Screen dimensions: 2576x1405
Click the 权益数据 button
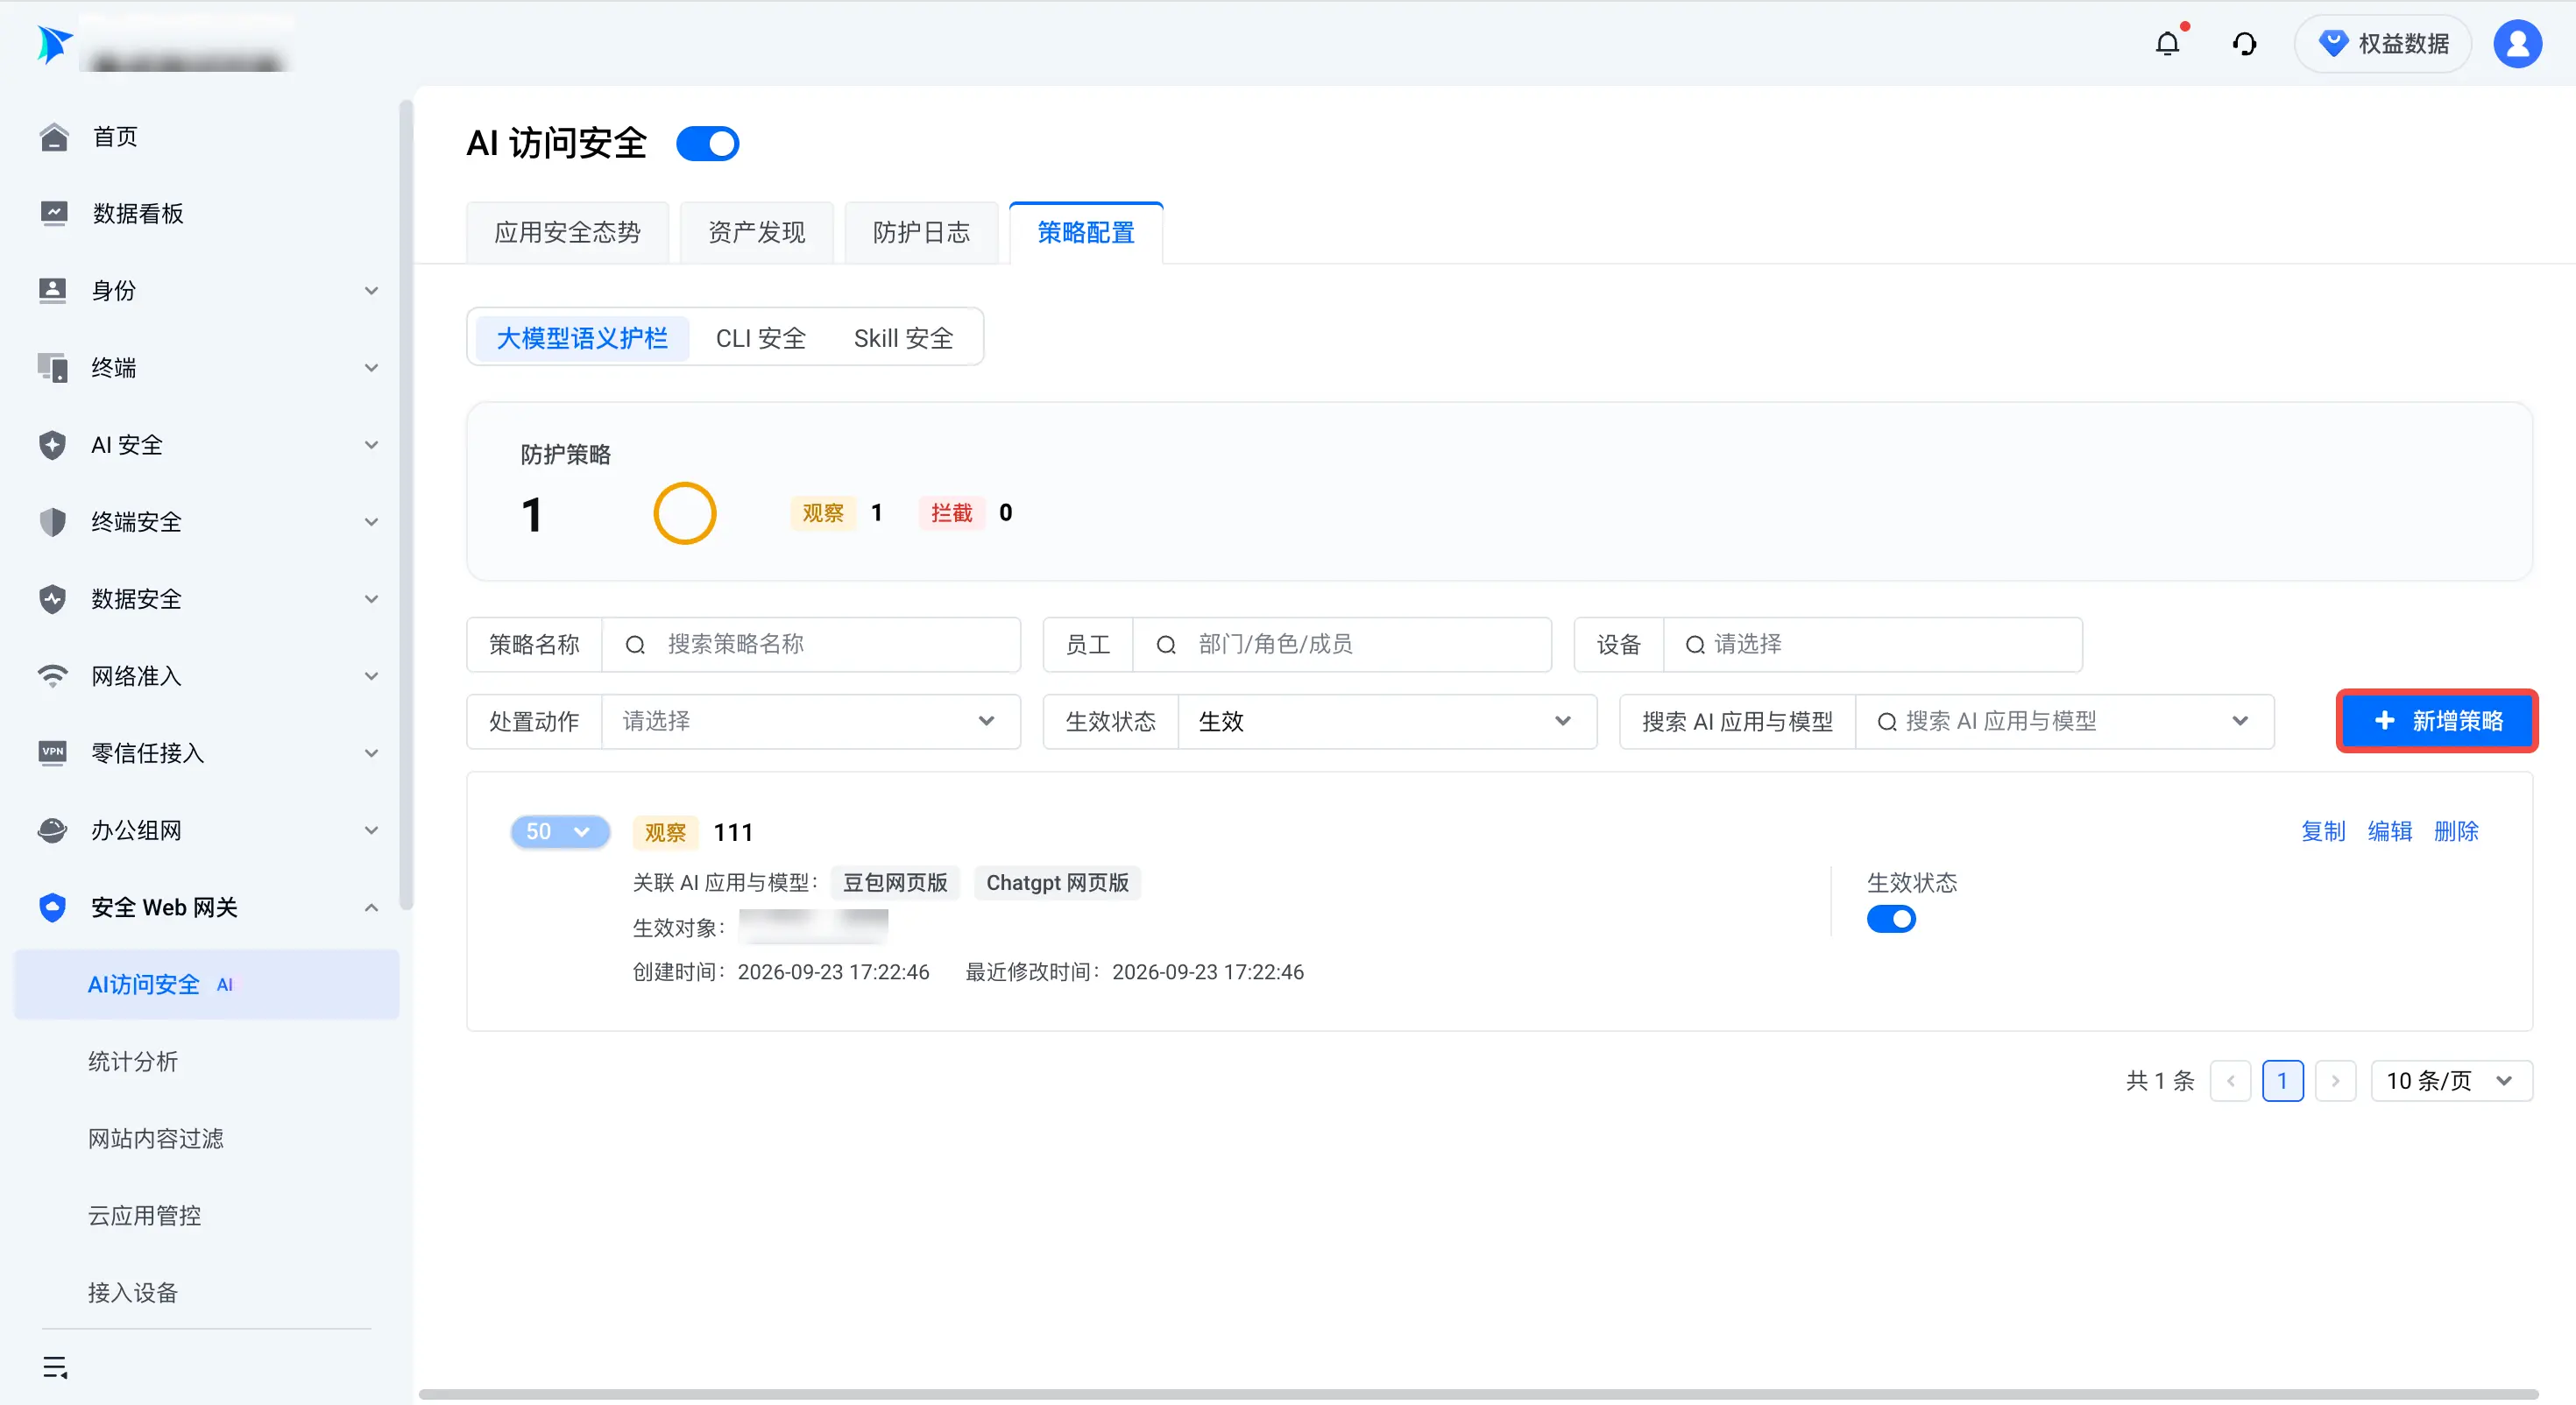click(2383, 44)
